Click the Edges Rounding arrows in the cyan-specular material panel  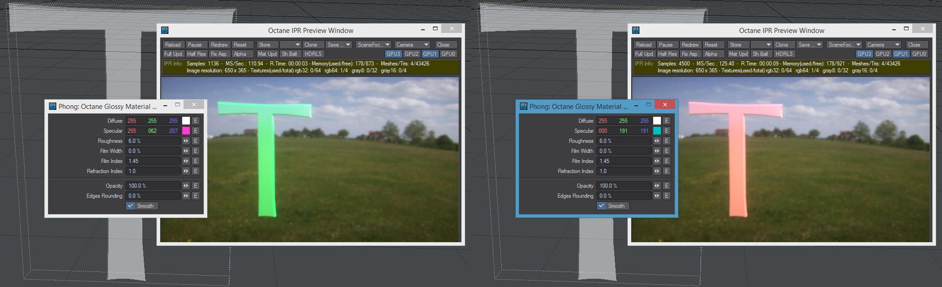pyautogui.click(x=657, y=196)
